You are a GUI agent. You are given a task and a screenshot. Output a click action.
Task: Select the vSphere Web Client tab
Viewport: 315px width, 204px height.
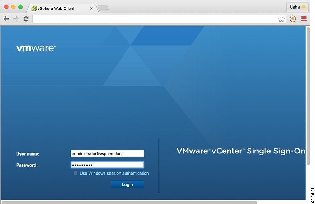coord(62,9)
